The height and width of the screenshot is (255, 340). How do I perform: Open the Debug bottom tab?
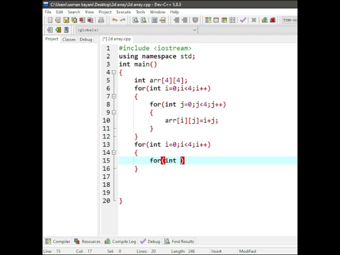(150, 241)
